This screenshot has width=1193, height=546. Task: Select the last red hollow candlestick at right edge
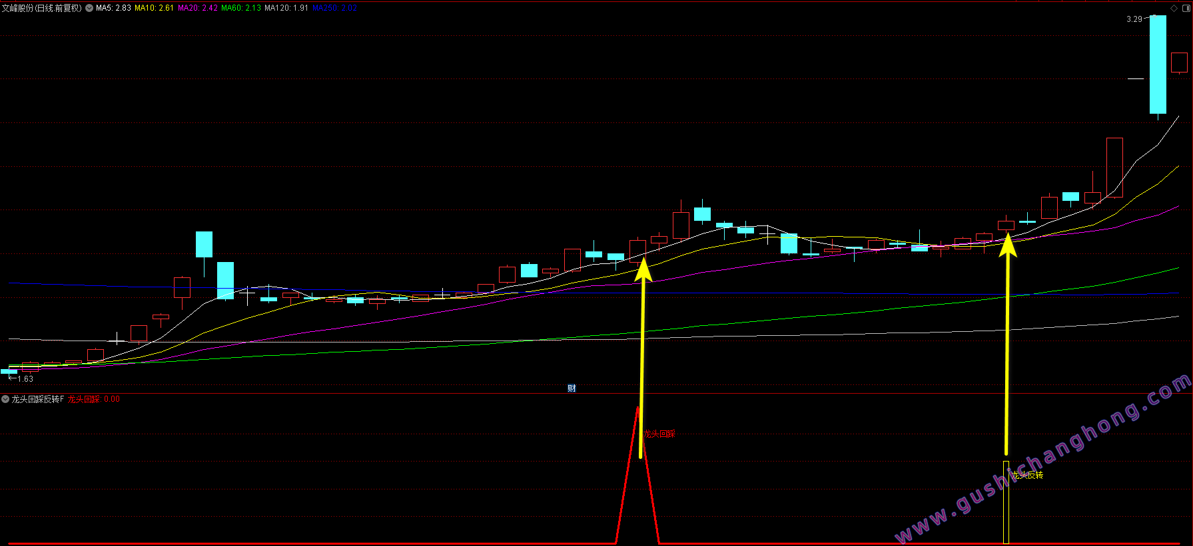[x=1179, y=63]
